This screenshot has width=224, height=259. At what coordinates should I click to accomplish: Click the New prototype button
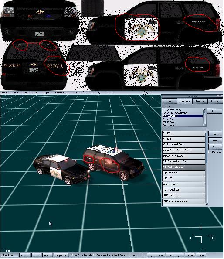215,133
